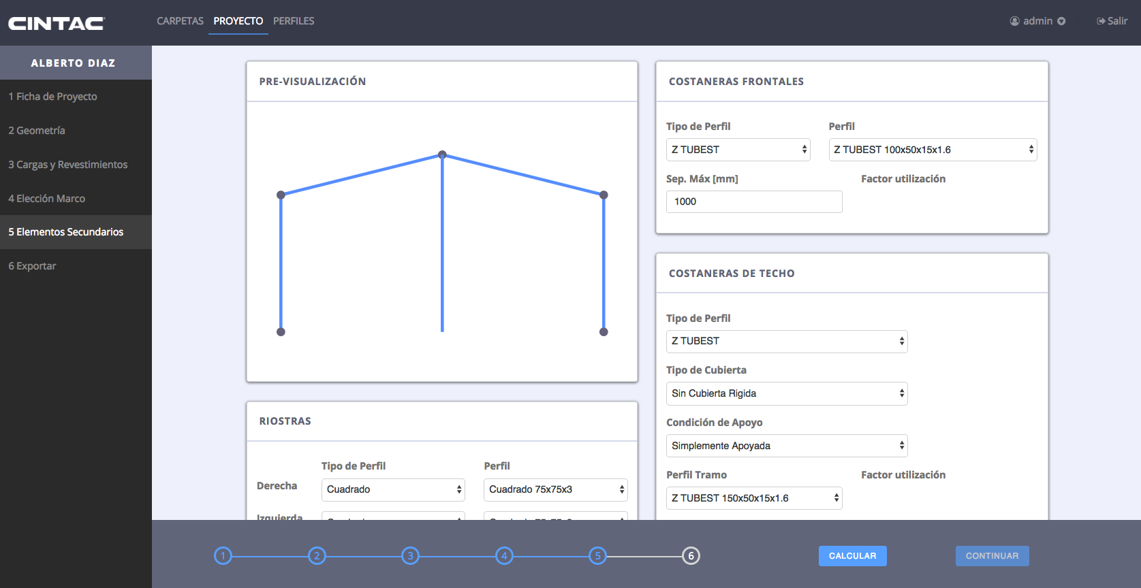Go to step 4 circle in progress bar
Viewport: 1141px width, 588px height.
[x=504, y=556]
